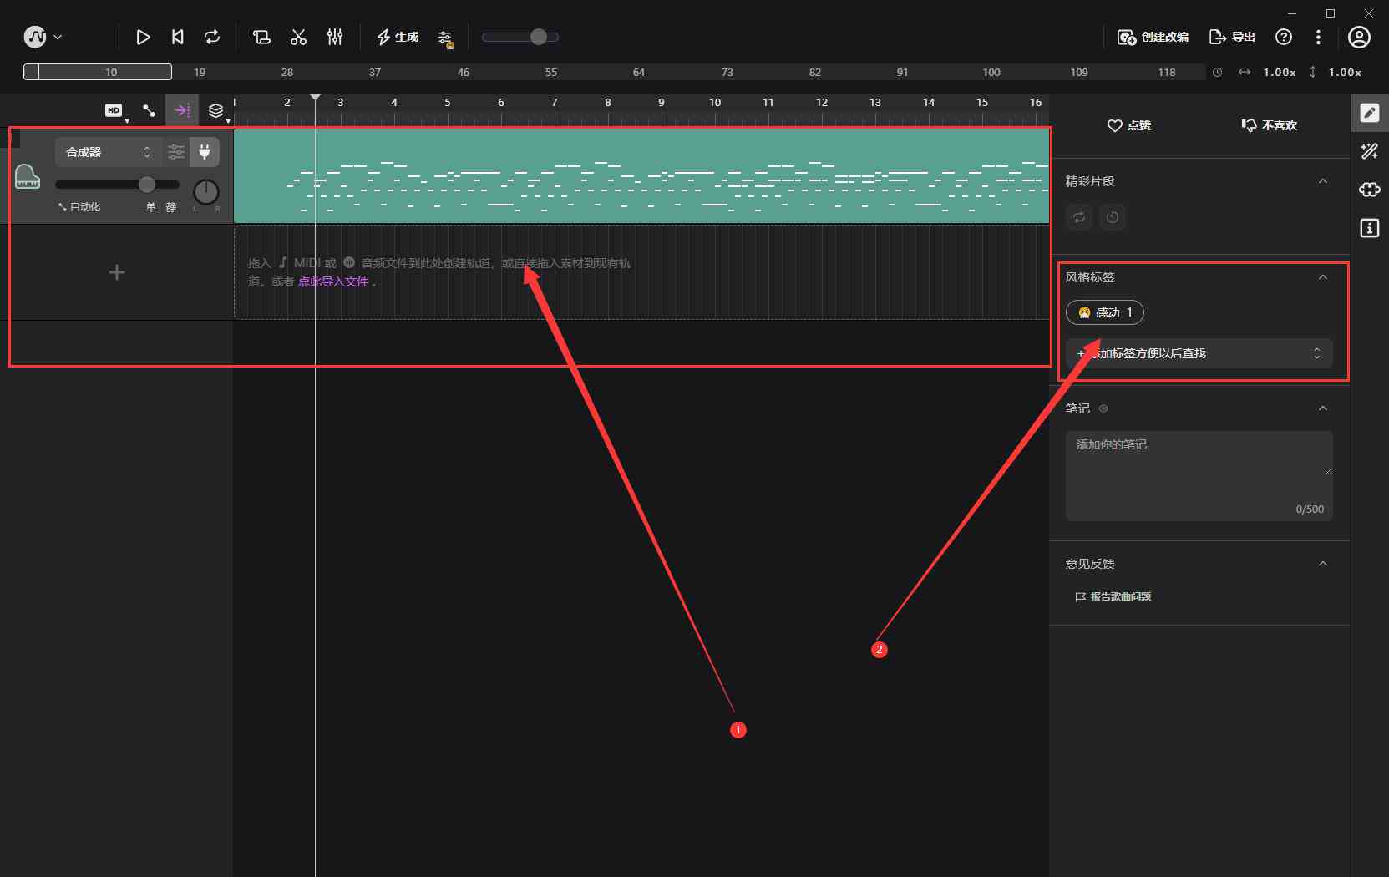Toggle the plug-in icon on track
The height and width of the screenshot is (877, 1389).
[x=205, y=152]
